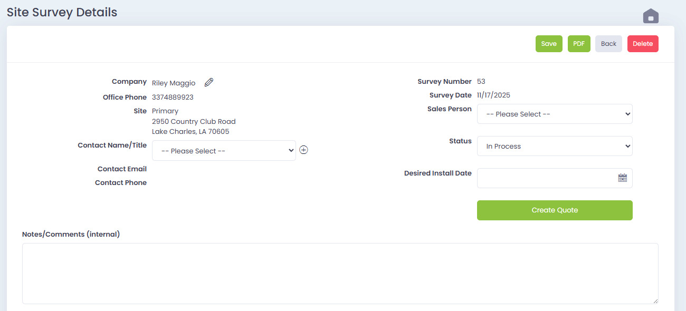Click the company name Riley Maggio

174,83
